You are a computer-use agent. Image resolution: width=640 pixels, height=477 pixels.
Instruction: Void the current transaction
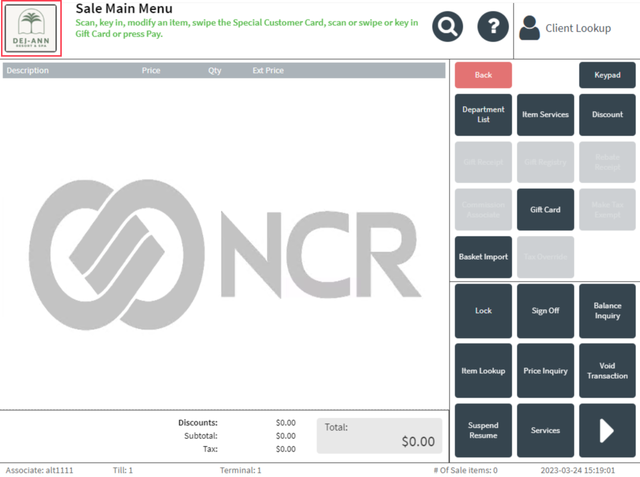(x=607, y=371)
